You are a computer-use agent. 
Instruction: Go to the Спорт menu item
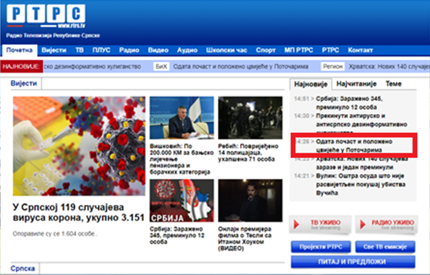click(x=265, y=50)
